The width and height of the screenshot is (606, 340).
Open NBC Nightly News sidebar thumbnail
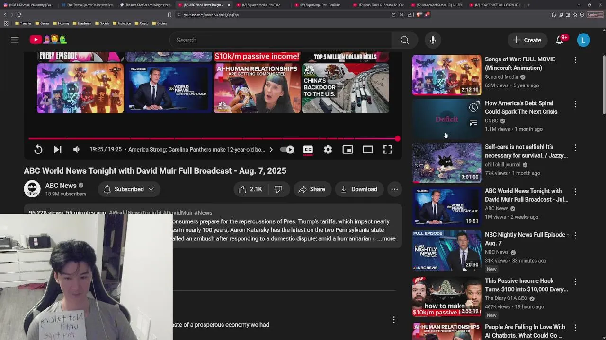446,250
